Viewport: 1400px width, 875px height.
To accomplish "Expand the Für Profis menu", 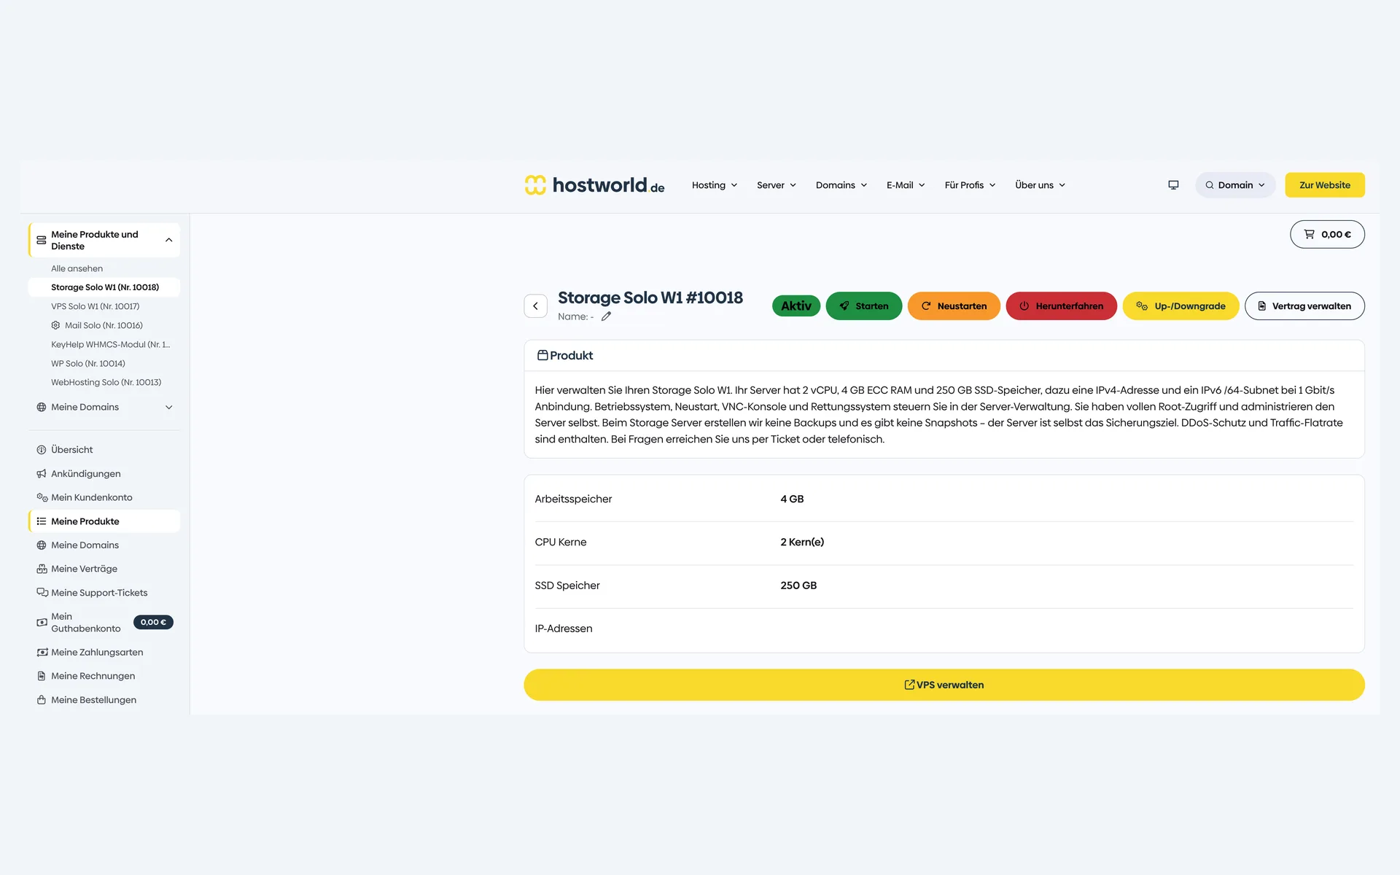I will coord(970,185).
